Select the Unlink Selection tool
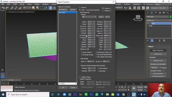This screenshot has width=172, height=97. (x=16, y=8)
